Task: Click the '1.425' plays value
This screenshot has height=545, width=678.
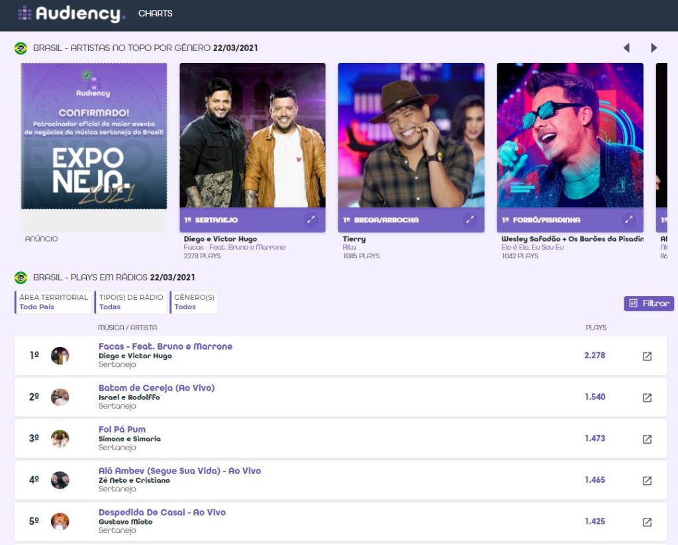Action: [x=595, y=521]
